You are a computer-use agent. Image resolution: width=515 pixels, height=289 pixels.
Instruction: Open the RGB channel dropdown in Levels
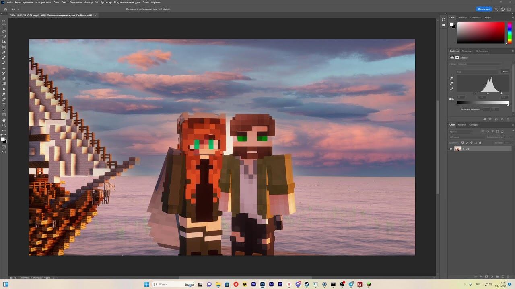point(477,72)
